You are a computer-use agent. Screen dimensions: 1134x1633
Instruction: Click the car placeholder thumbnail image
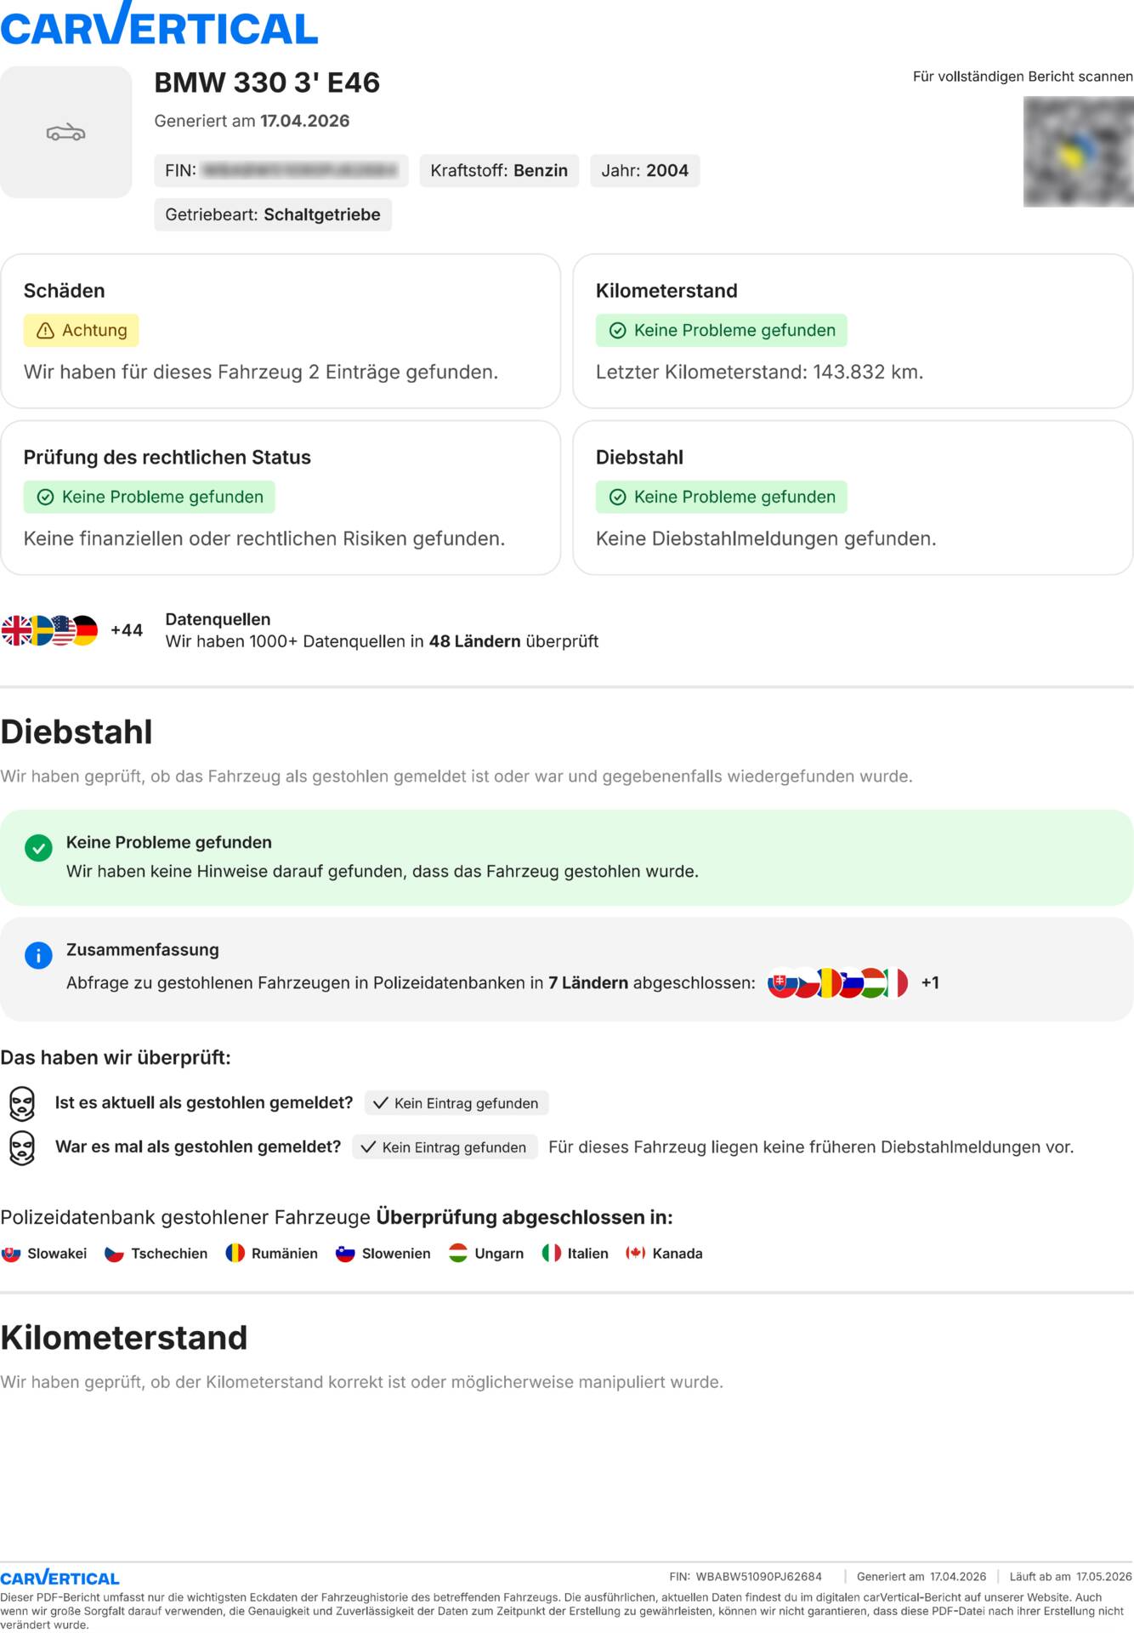tap(66, 133)
